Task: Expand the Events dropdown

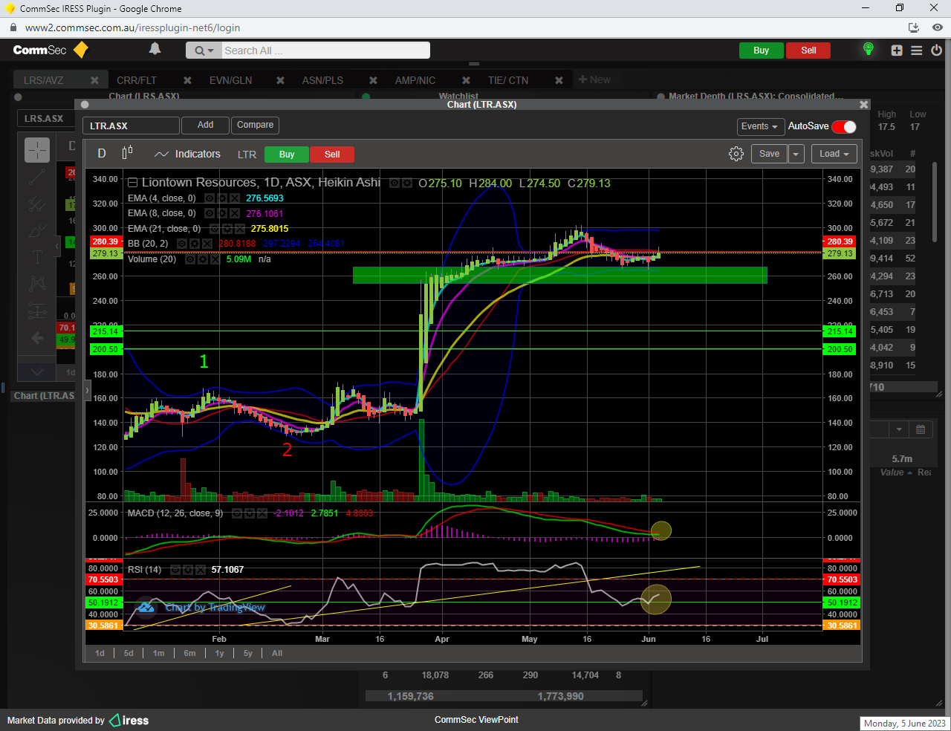Action: pyautogui.click(x=759, y=126)
